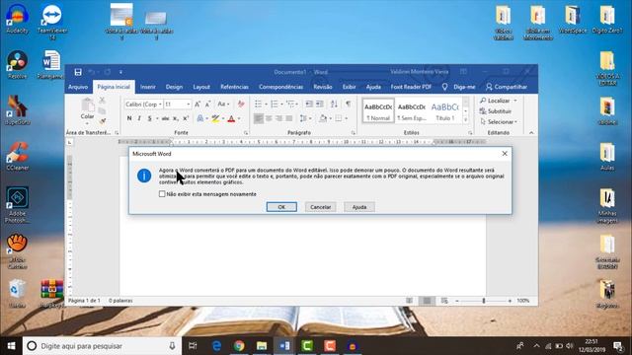The width and height of the screenshot is (632, 355).
Task: Toggle subscript formatting
Action: tap(176, 118)
